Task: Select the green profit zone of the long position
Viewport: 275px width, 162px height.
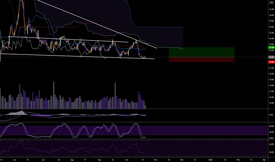Action: coord(201,52)
